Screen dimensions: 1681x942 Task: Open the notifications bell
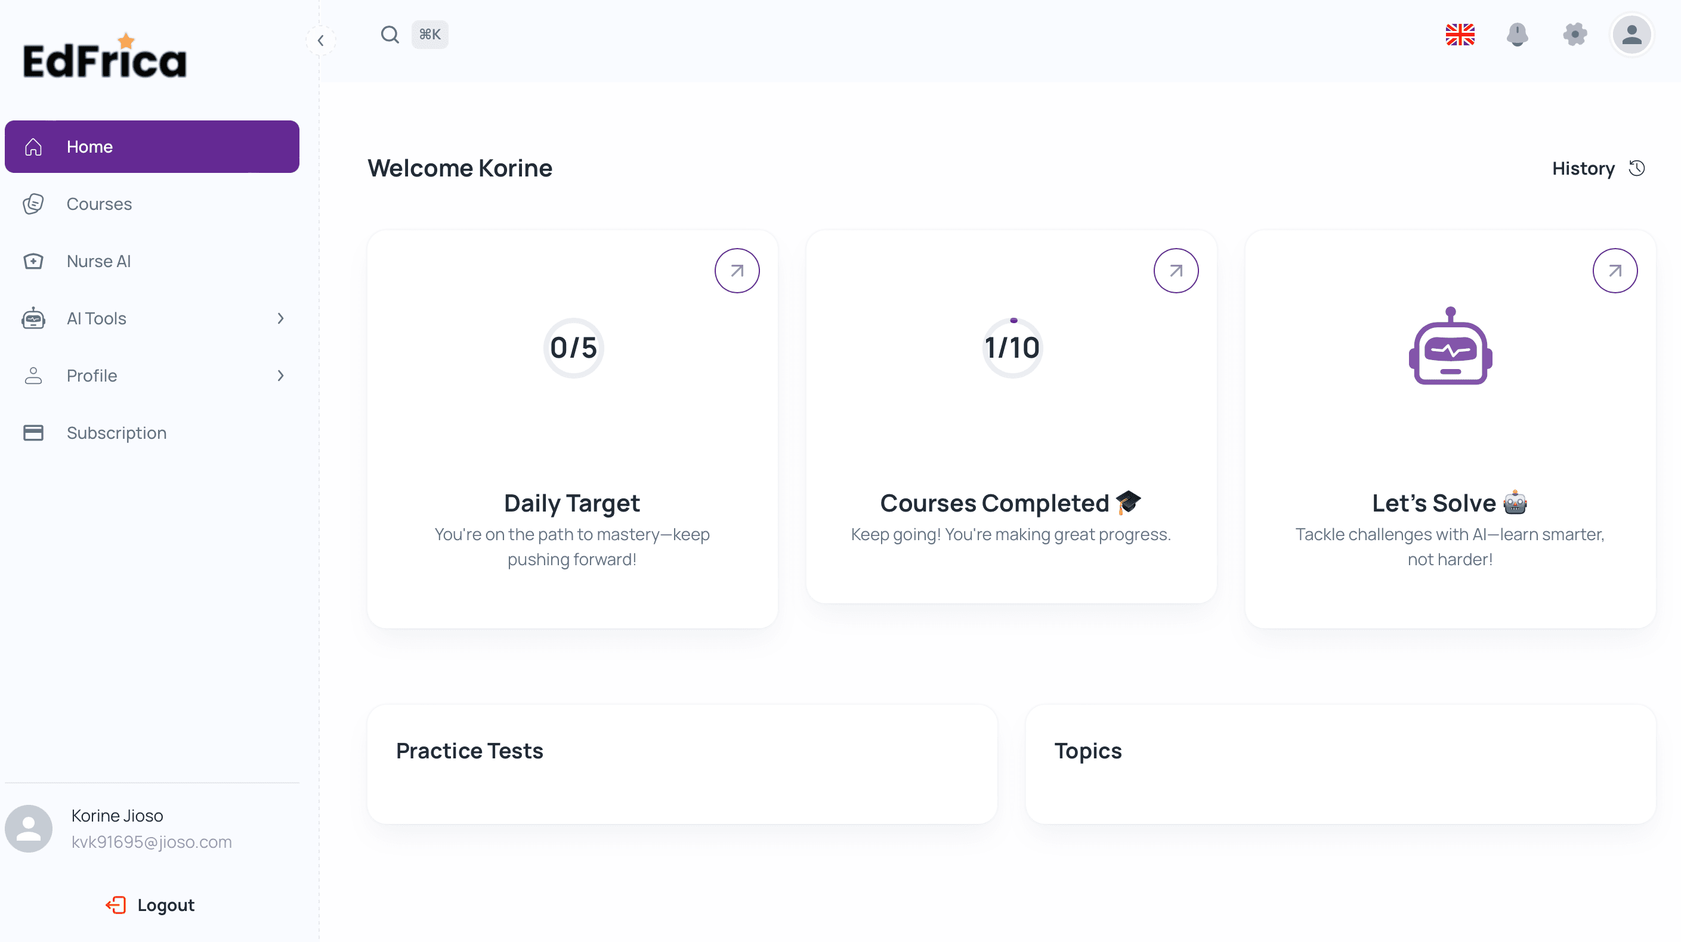pyautogui.click(x=1517, y=35)
